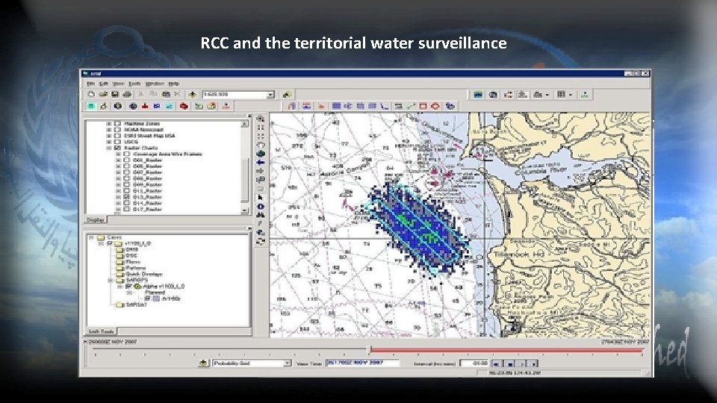717x403 pixels.
Task: Select the Patterns folder in Cases tree
Action: (135, 268)
